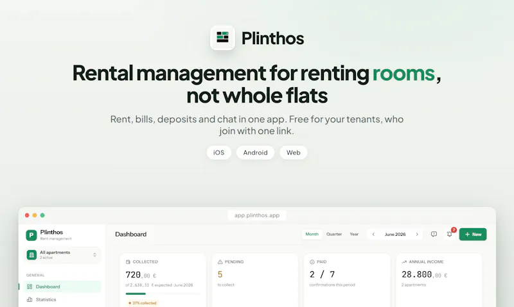Open the All apartments selector
The height and width of the screenshot is (307, 514).
tap(62, 254)
